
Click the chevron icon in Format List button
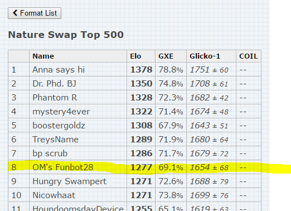coord(15,13)
